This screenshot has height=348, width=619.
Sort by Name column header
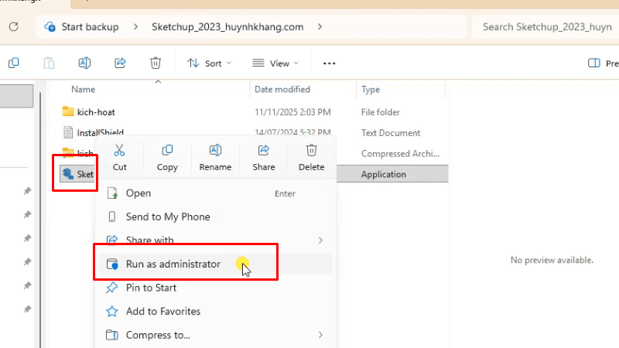pos(84,90)
